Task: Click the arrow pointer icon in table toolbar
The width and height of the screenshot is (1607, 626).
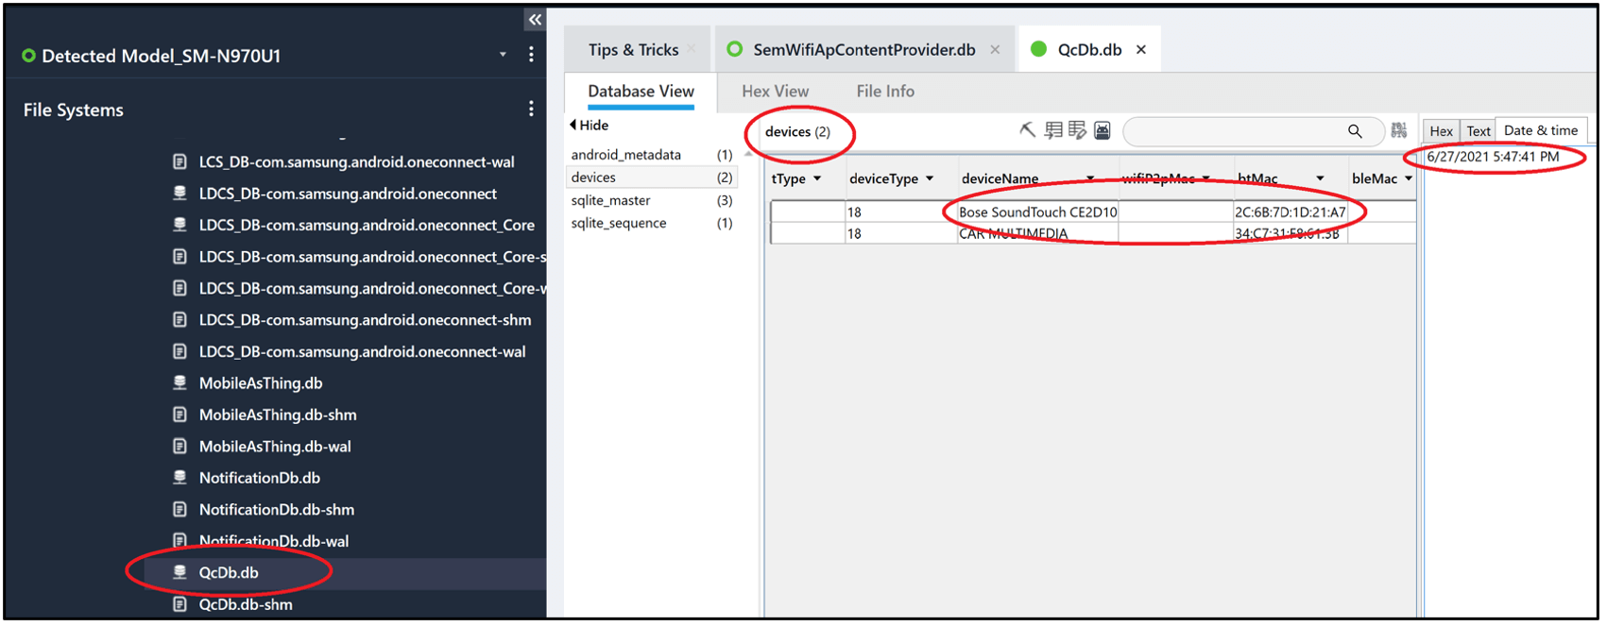Action: point(1027,131)
